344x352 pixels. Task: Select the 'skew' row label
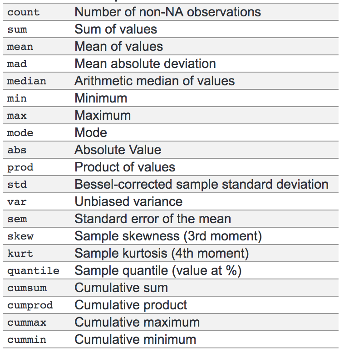tap(20, 236)
